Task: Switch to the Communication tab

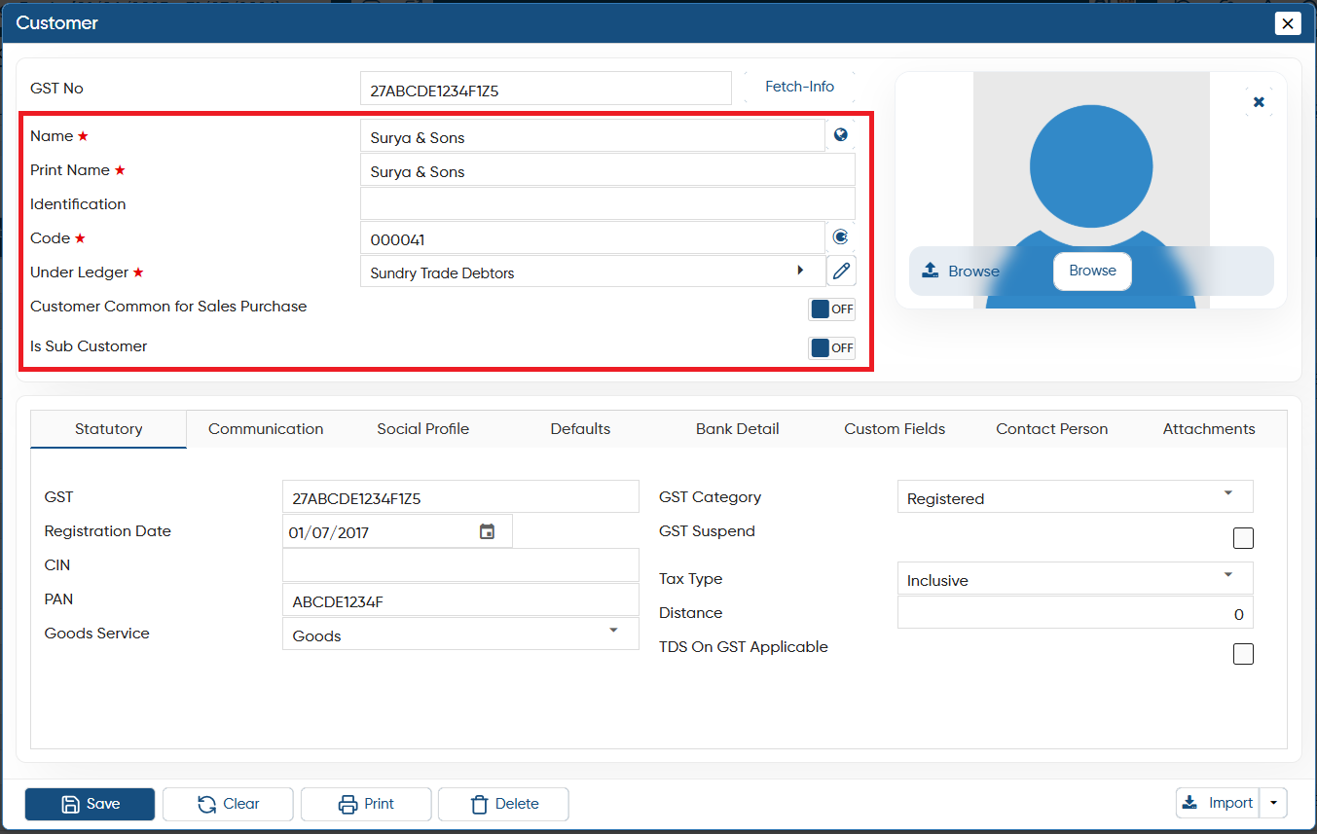Action: point(266,429)
